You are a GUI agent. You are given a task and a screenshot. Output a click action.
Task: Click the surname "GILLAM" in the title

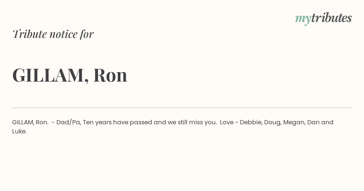tap(48, 75)
